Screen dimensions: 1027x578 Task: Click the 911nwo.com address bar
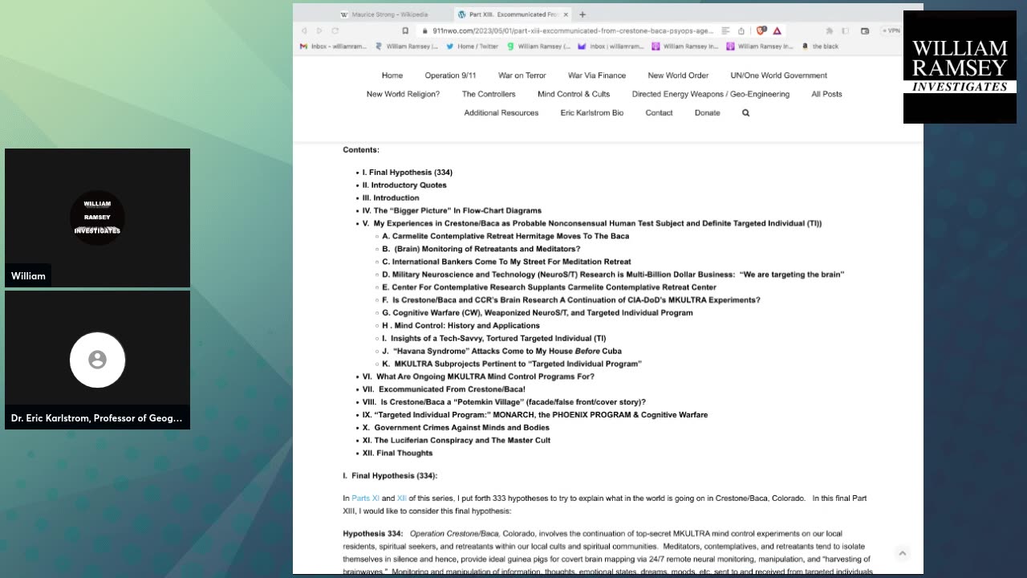tap(573, 31)
